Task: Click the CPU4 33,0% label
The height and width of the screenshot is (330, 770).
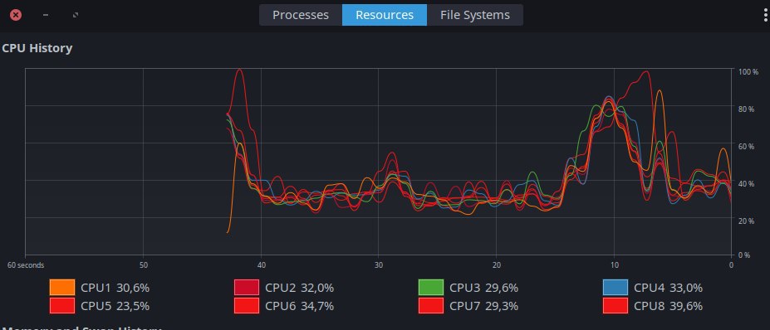Action: [x=668, y=288]
